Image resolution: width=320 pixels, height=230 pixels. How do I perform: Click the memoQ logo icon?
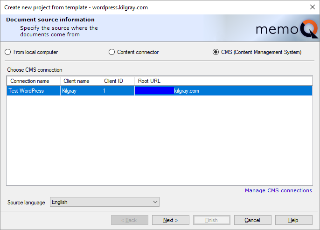coord(287,29)
